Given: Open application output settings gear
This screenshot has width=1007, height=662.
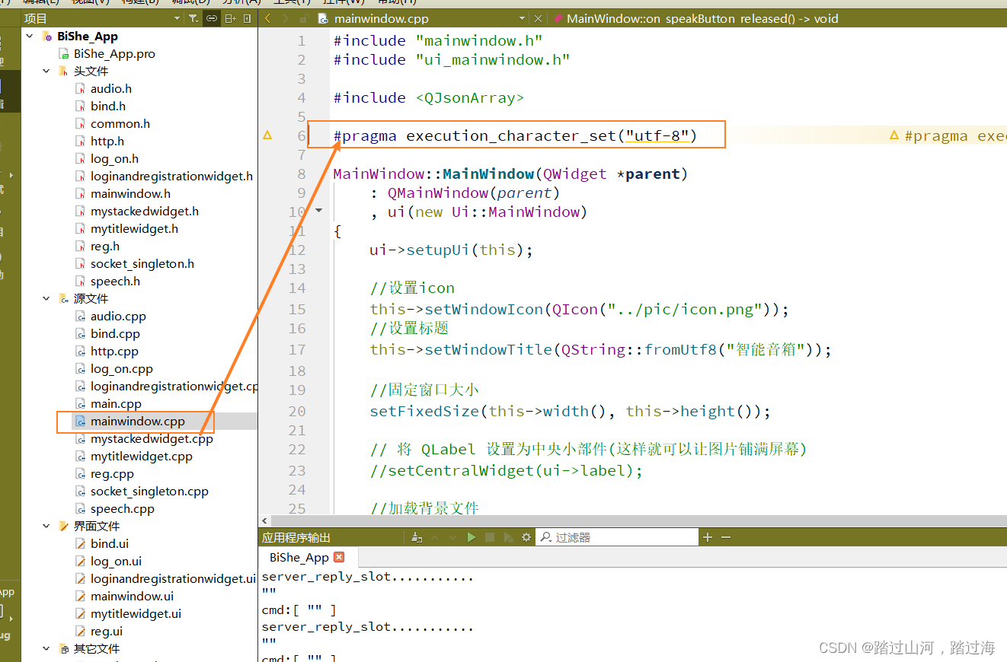Looking at the screenshot, I should (x=526, y=537).
